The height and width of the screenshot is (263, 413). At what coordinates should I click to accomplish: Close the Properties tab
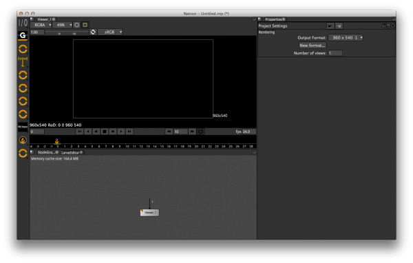(284, 19)
